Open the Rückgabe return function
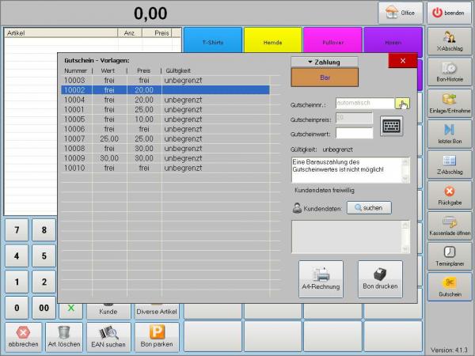The image size is (475, 356). [449, 195]
